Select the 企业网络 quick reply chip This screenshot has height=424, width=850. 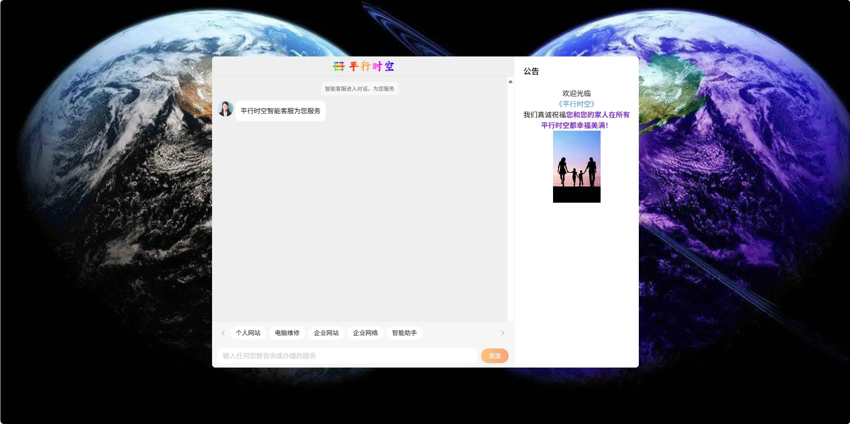click(365, 332)
